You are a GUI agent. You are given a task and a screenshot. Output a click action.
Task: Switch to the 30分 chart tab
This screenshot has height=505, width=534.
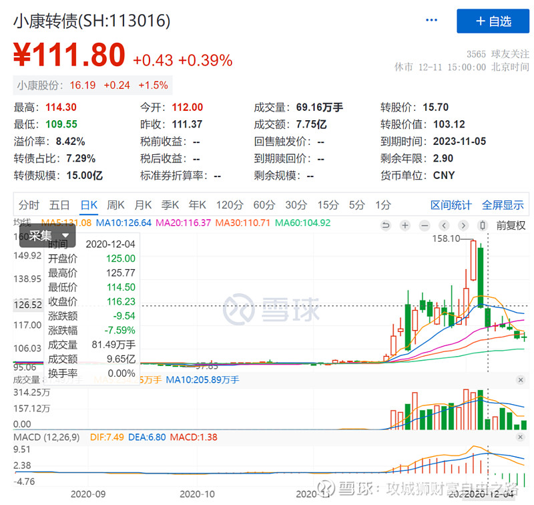pyautogui.click(x=296, y=205)
